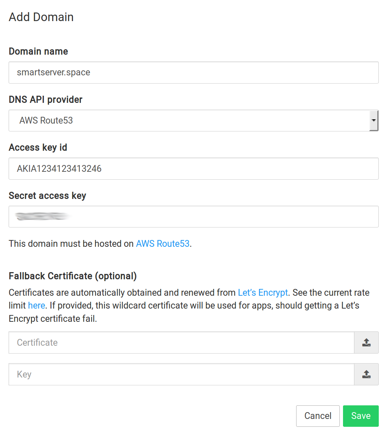Click the 'Secret access key' label
Image resolution: width=387 pixels, height=435 pixels.
coord(47,196)
